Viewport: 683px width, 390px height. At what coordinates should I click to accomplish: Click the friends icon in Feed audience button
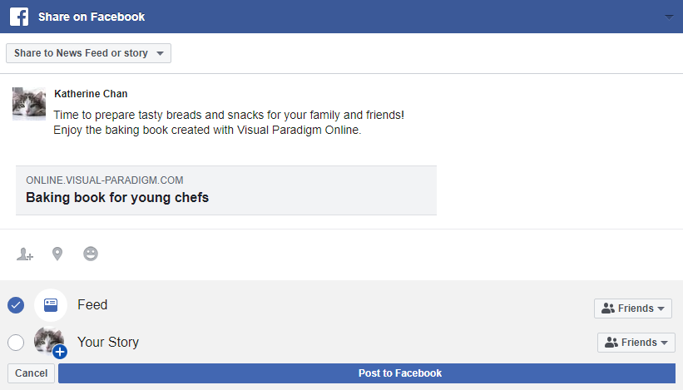click(x=608, y=309)
